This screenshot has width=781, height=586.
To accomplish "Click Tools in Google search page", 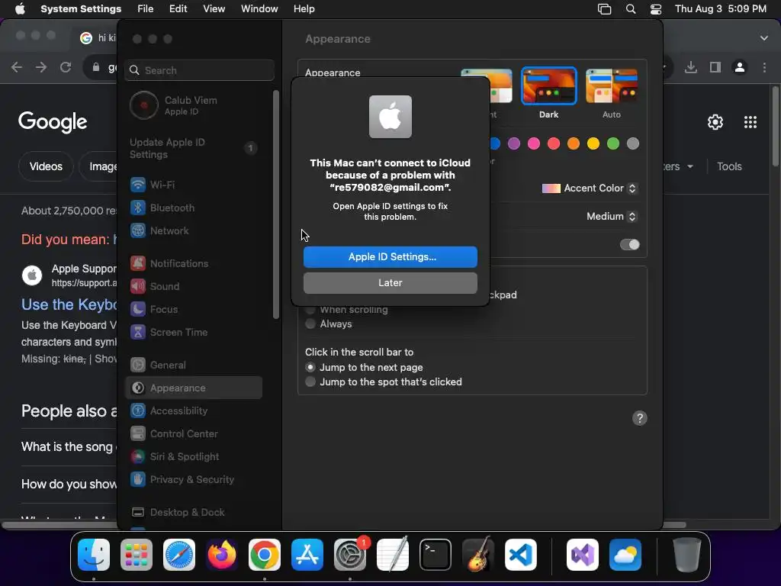I will click(729, 166).
